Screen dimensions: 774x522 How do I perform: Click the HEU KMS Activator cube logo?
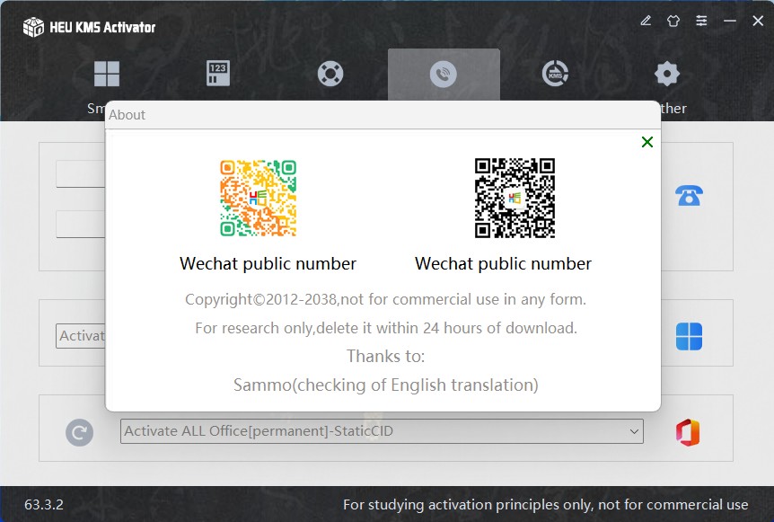click(x=33, y=27)
